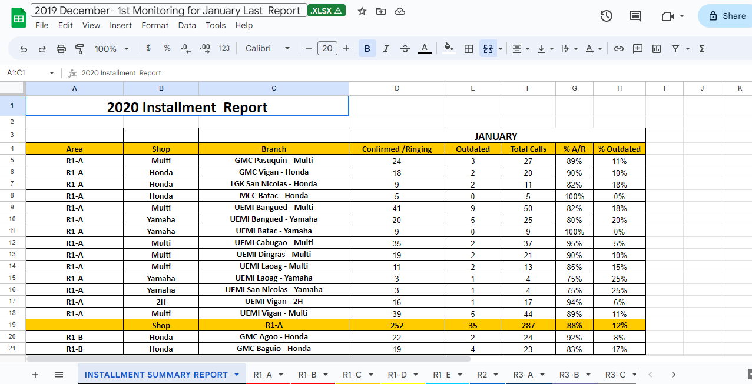Click the undo arrow icon
The height and width of the screenshot is (384, 752).
point(24,49)
